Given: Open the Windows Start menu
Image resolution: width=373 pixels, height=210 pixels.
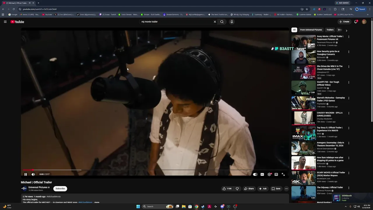Looking at the screenshot, I should point(138,206).
